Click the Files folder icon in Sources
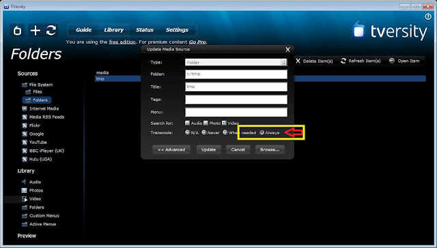 point(28,92)
